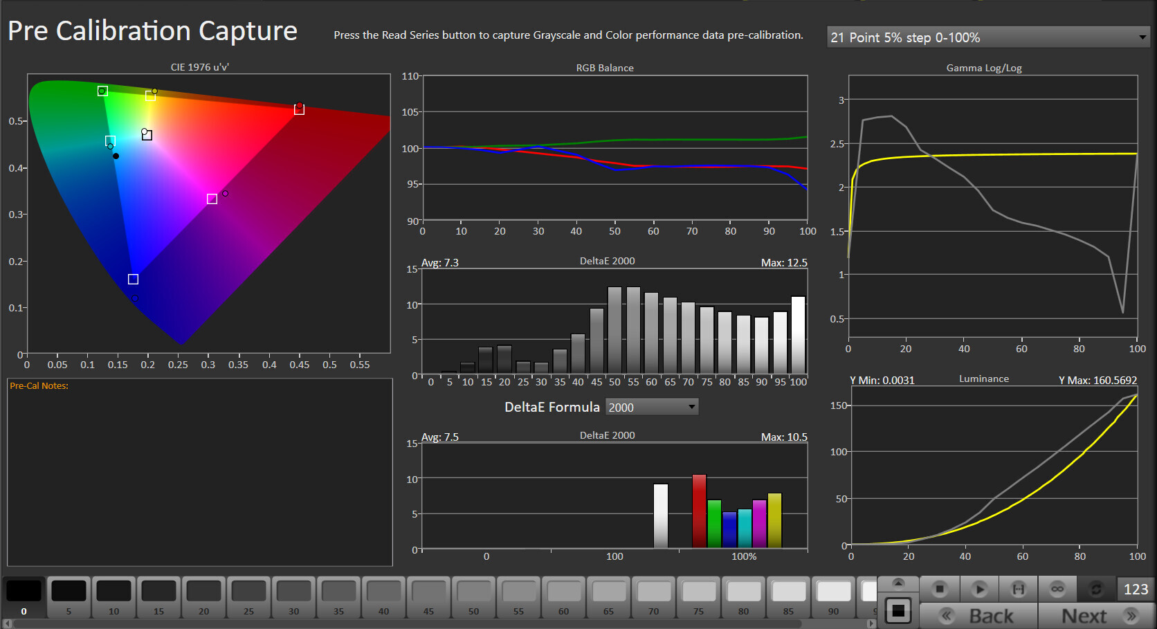Image resolution: width=1157 pixels, height=629 pixels.
Task: Click the single read bracket icon
Action: [1018, 589]
